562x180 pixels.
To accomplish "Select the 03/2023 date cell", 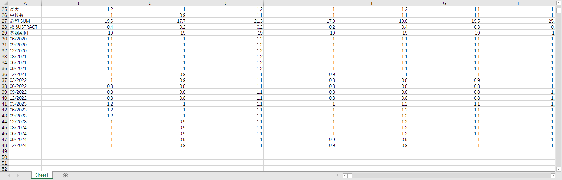I will [25, 104].
